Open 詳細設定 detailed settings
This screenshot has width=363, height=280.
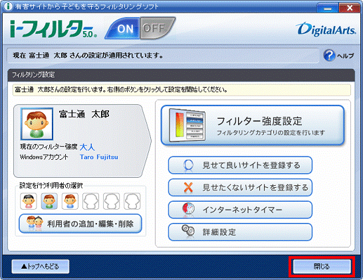(240, 232)
